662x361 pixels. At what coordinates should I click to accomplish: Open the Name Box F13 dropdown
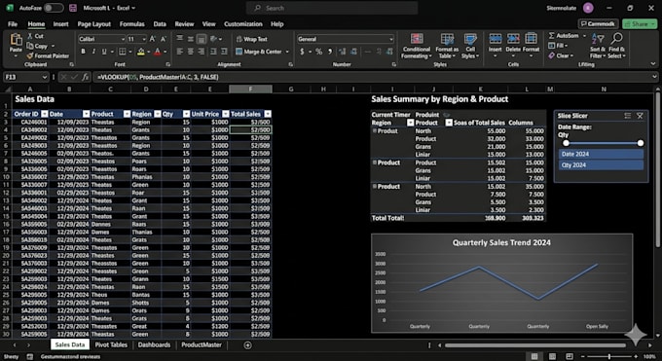(45, 77)
